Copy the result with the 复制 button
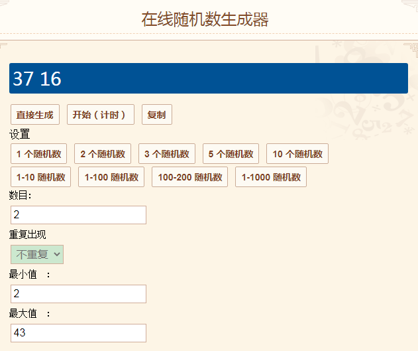 pyautogui.click(x=156, y=114)
